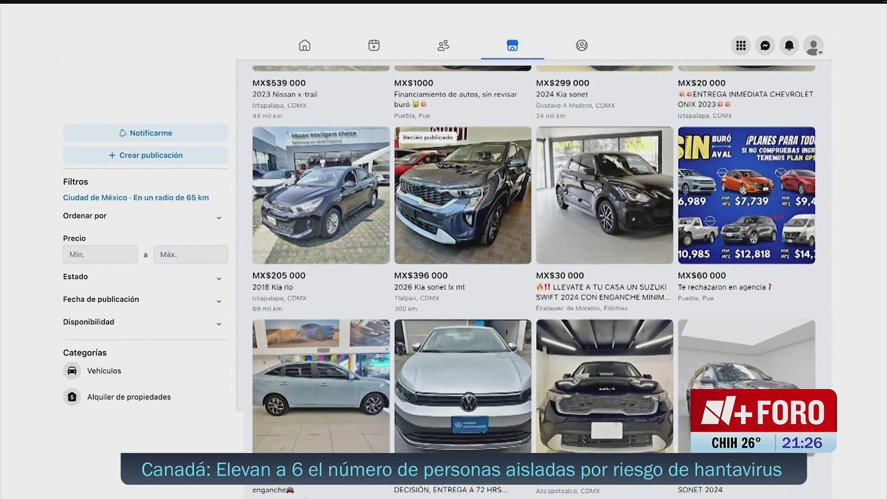The height and width of the screenshot is (499, 887).
Task: Click Ecatepec de Morelos, Edomex location
Action: tap(582, 308)
